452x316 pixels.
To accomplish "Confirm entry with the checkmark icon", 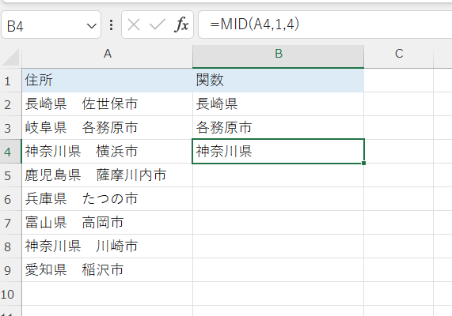I will click(158, 24).
